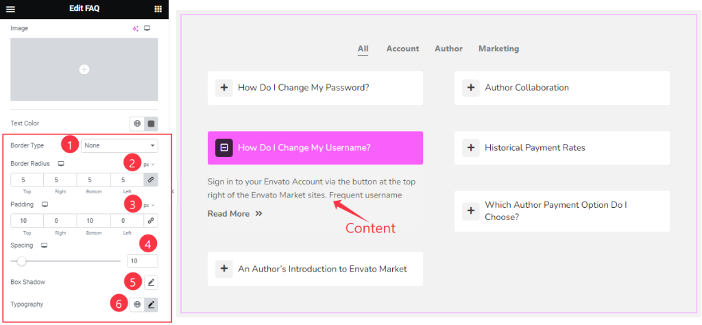Click the AI sparkle icon beside Image
Viewport: 702px width, 325px height.
135,28
